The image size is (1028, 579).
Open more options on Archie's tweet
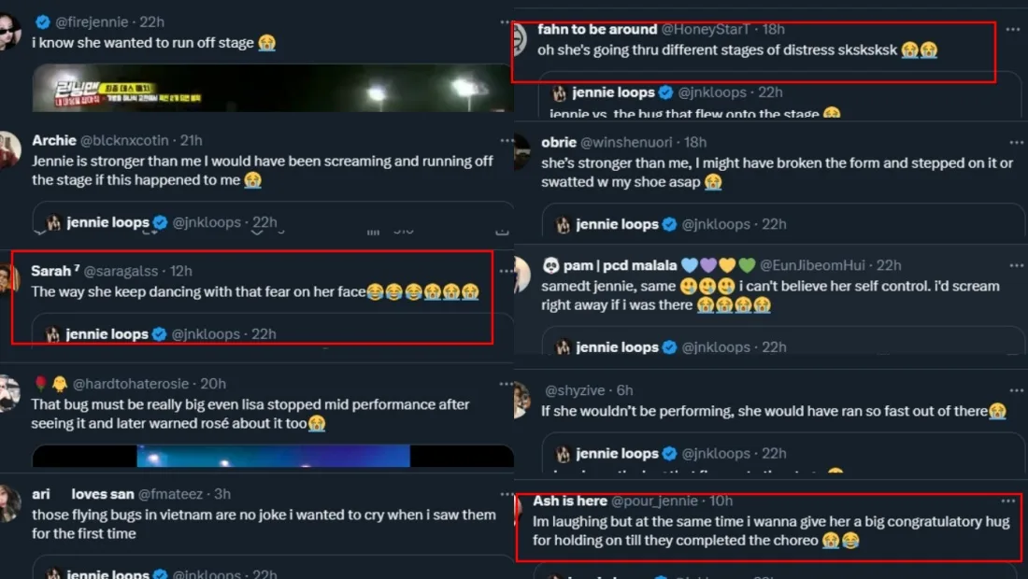tap(507, 140)
